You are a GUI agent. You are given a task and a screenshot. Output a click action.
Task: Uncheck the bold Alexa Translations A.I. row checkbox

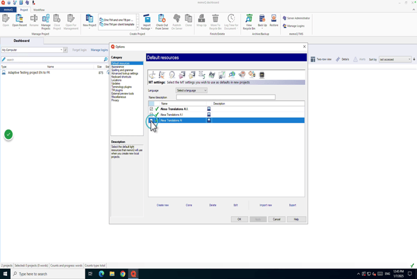coord(151,109)
